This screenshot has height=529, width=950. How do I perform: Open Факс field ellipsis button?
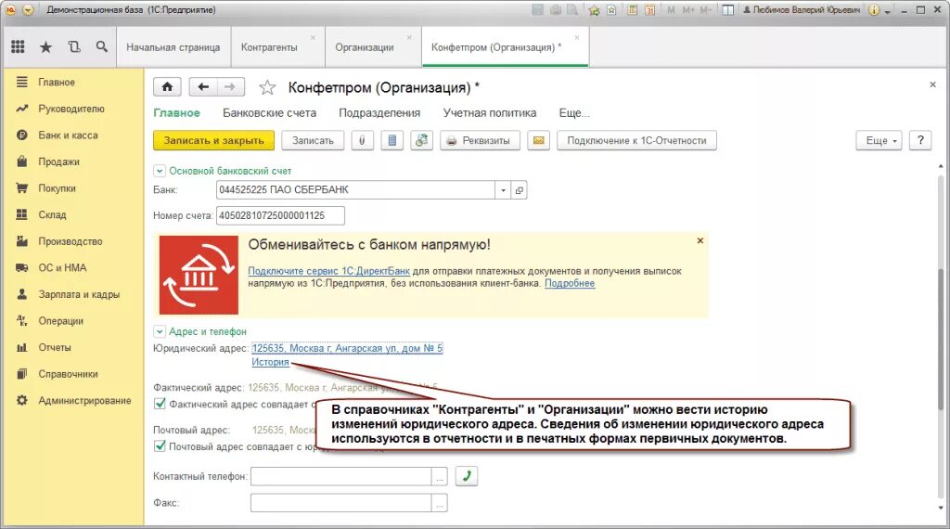pyautogui.click(x=440, y=503)
